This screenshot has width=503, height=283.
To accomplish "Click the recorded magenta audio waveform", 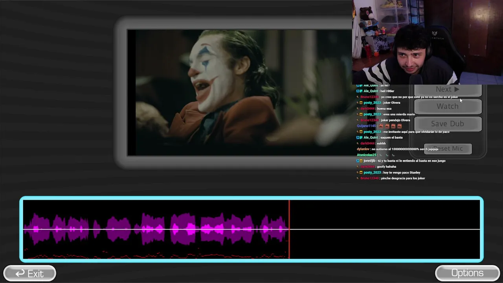I will 156,229.
